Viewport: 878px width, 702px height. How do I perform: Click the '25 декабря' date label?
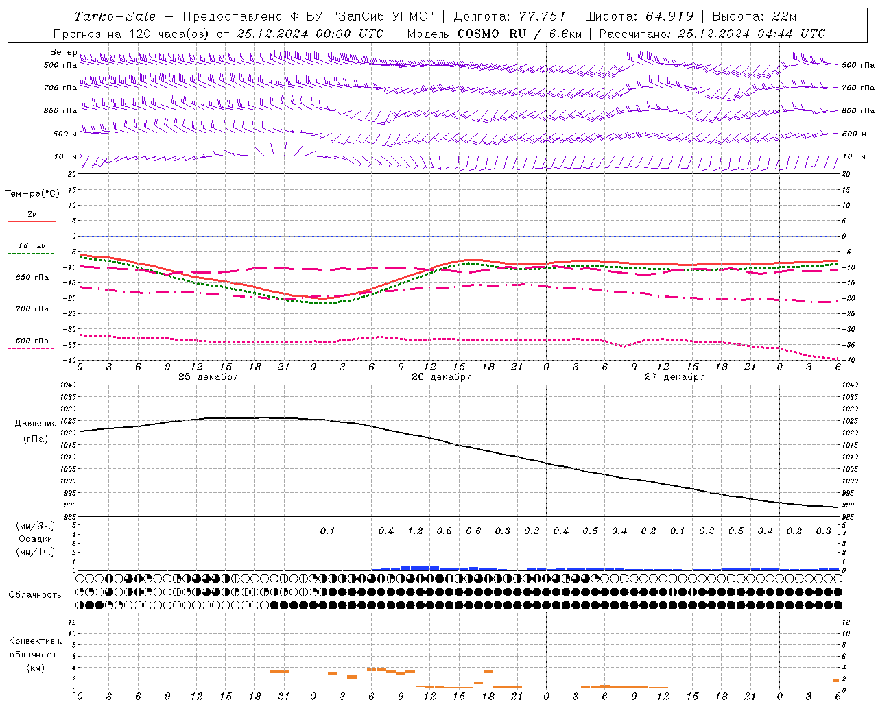pos(209,376)
